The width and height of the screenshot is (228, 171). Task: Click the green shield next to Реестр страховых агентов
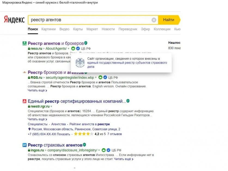[x=84, y=145]
